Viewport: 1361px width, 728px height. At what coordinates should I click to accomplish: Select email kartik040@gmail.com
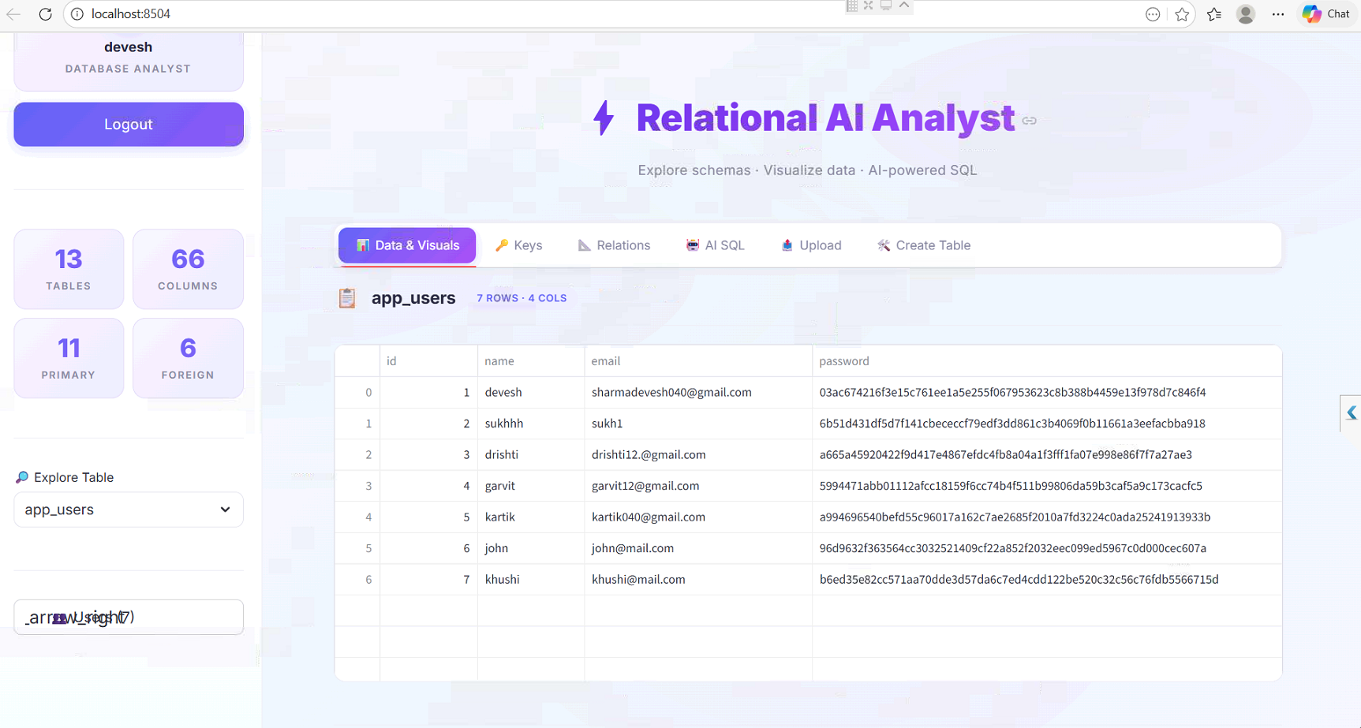coord(698,517)
